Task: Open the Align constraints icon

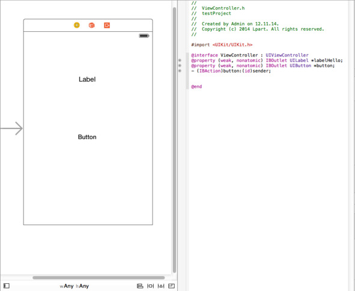Action: (140, 286)
